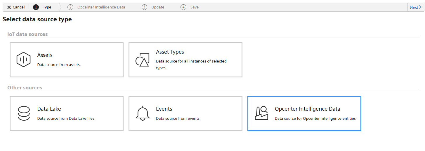Click the 'Select data source type' heading

tap(37, 20)
